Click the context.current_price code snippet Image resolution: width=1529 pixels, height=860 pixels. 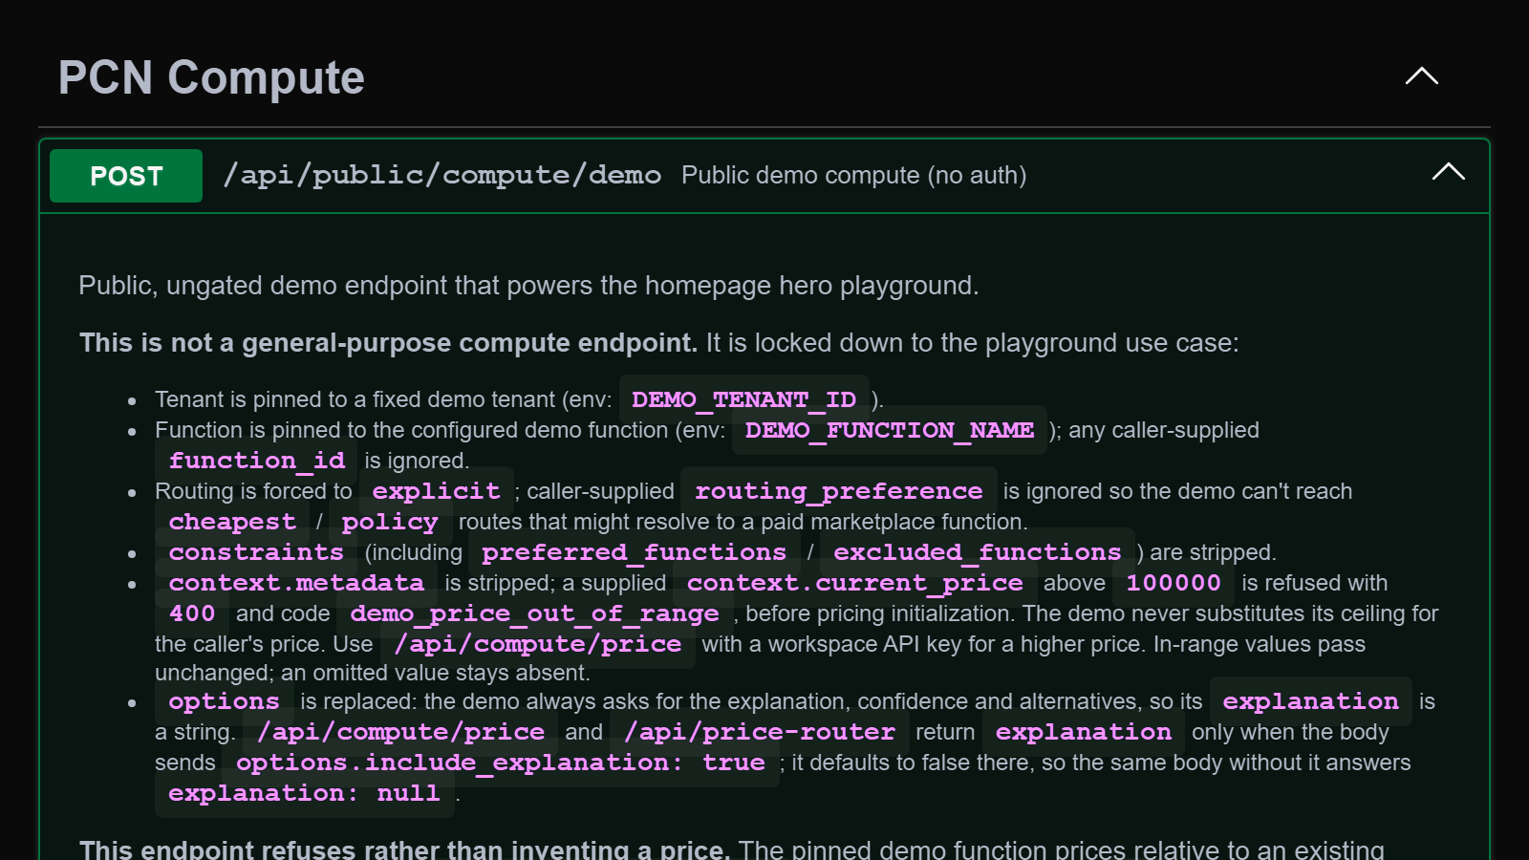tap(854, 583)
